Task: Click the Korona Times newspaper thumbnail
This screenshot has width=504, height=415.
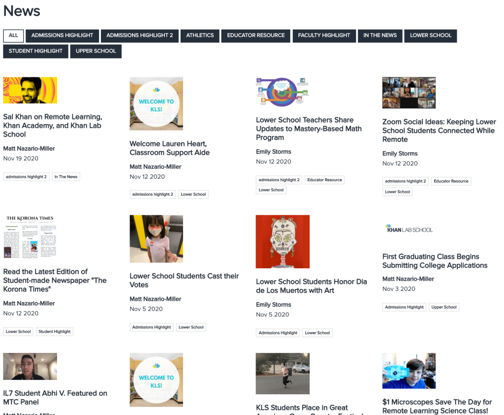Action: tap(30, 237)
